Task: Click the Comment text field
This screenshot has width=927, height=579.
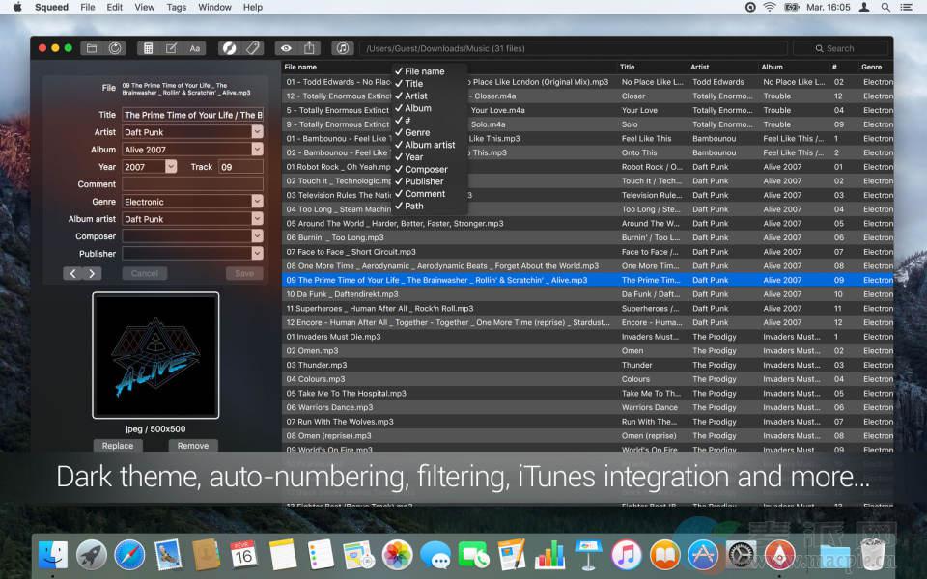Action: point(192,184)
